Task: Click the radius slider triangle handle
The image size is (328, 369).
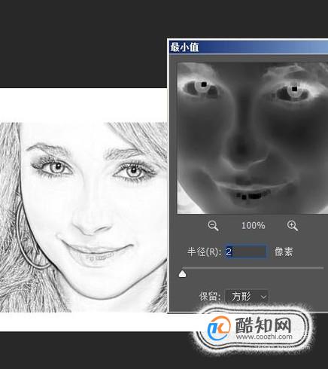Action: coord(183,274)
